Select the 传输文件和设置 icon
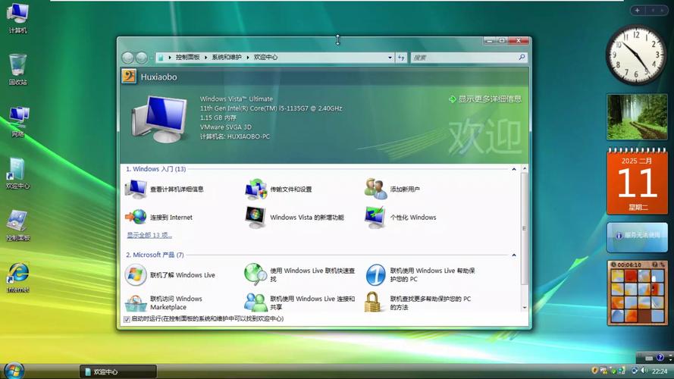 click(255, 189)
